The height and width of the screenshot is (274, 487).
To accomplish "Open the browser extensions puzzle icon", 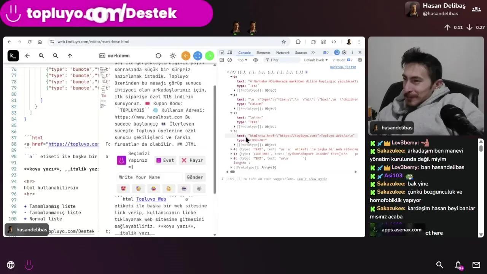I will pyautogui.click(x=298, y=42).
